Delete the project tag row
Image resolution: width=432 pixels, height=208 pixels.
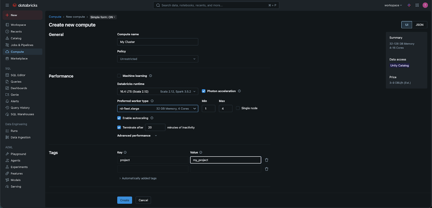pos(266,160)
